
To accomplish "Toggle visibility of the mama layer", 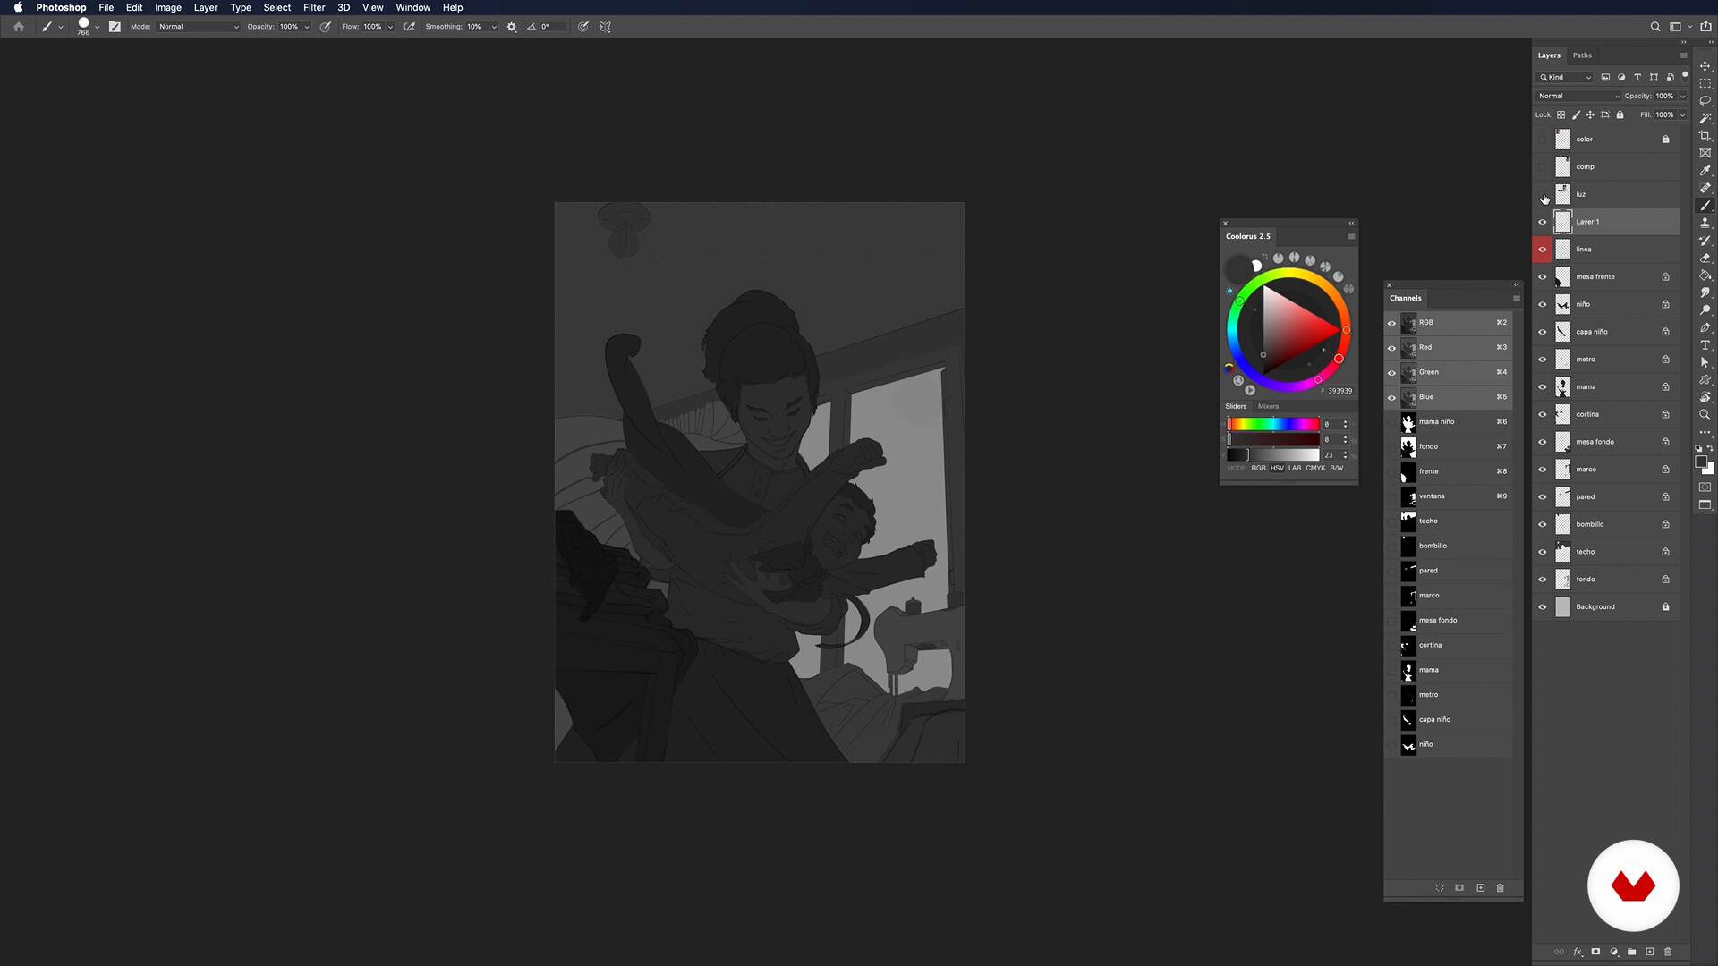I will coord(1542,387).
